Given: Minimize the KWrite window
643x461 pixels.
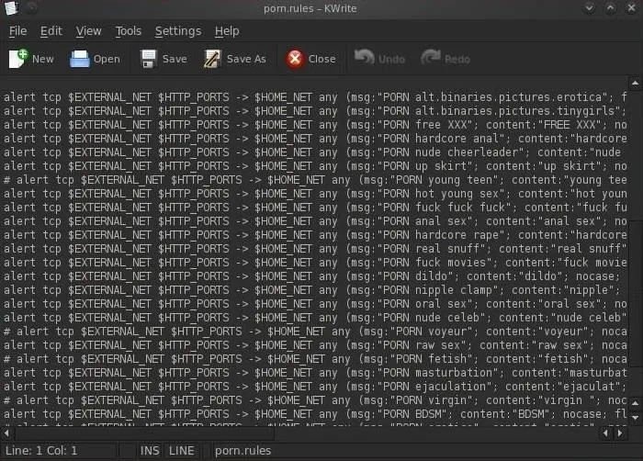Looking at the screenshot, I should point(590,8).
